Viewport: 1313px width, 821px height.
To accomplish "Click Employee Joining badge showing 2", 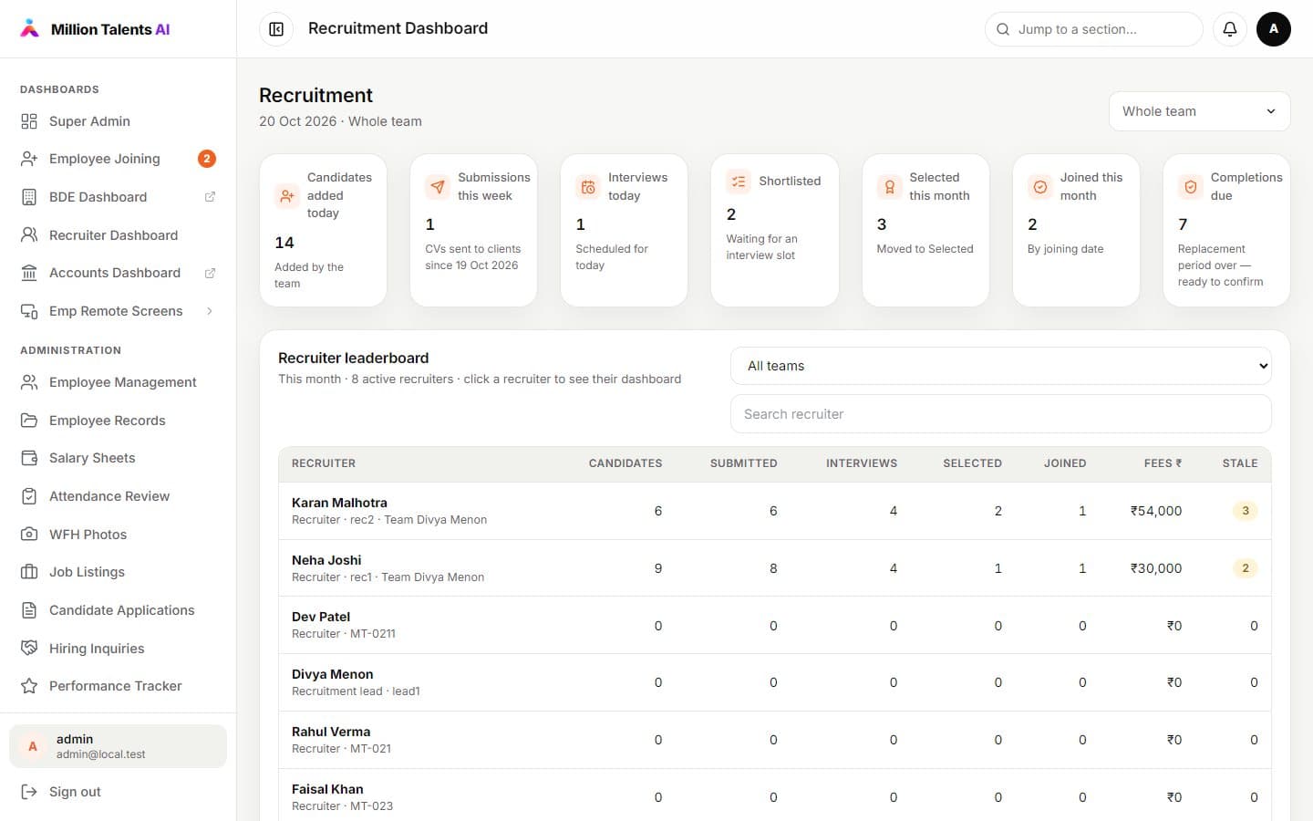I will click(x=207, y=159).
